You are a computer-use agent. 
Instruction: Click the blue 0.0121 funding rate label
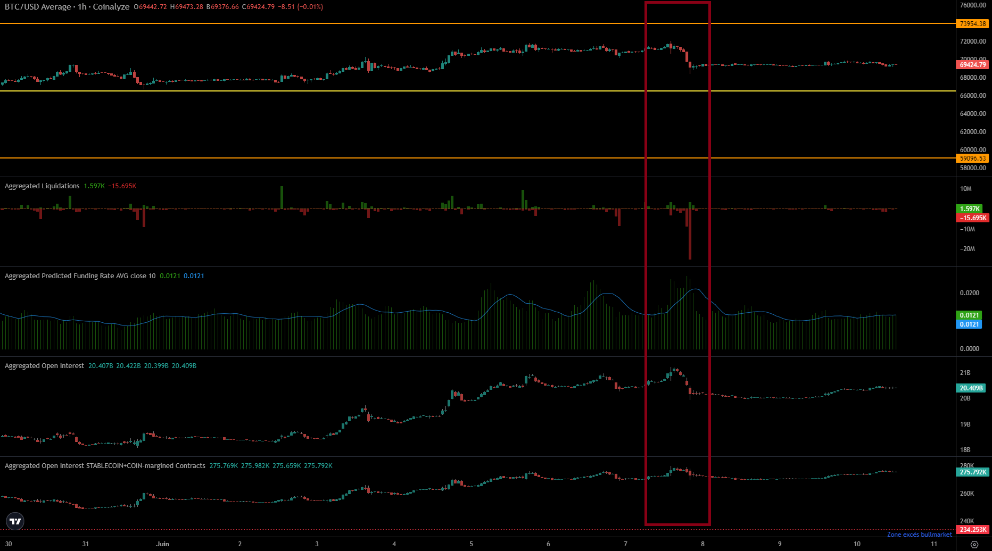pyautogui.click(x=970, y=324)
